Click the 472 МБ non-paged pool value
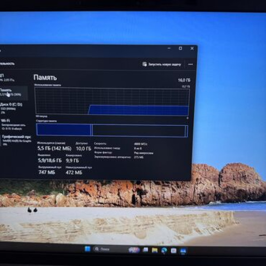 (74, 173)
